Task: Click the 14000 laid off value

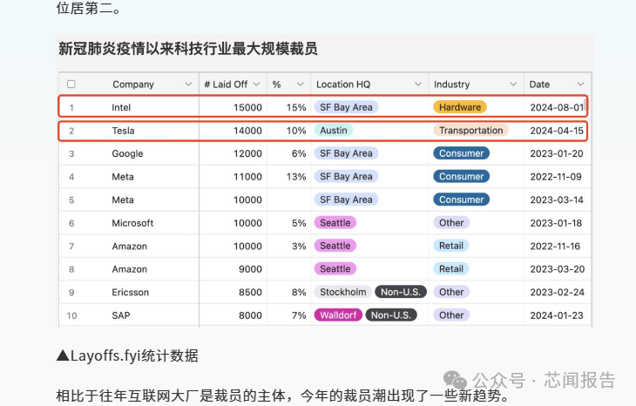Action: click(247, 131)
